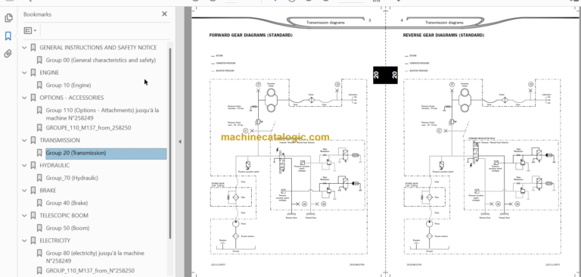Click the right page Transmission diagrams header
The width and height of the screenshot is (581, 277).
(444, 22)
